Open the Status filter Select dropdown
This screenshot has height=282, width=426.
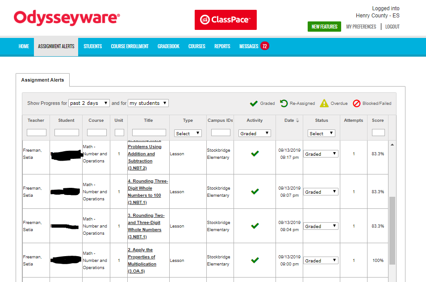(322, 133)
